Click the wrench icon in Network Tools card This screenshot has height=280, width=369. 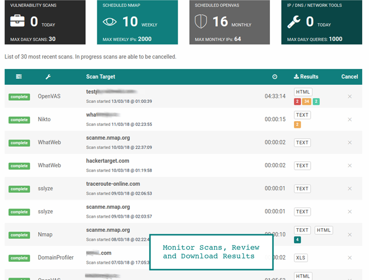click(x=294, y=22)
